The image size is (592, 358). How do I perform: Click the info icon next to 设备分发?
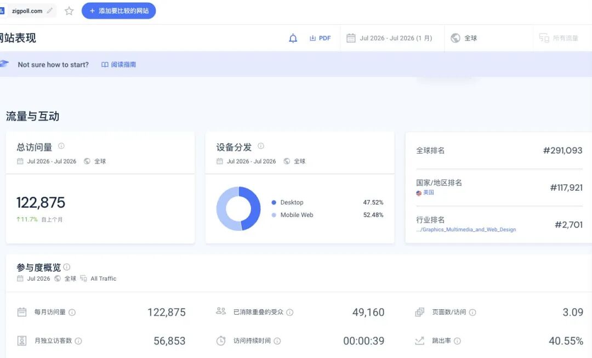tap(261, 146)
